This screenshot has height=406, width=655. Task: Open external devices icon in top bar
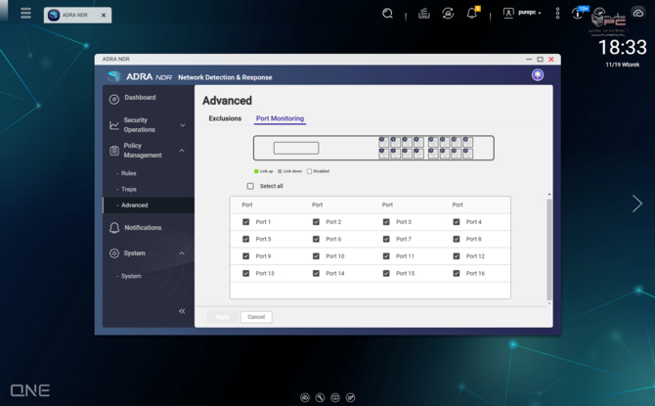448,14
